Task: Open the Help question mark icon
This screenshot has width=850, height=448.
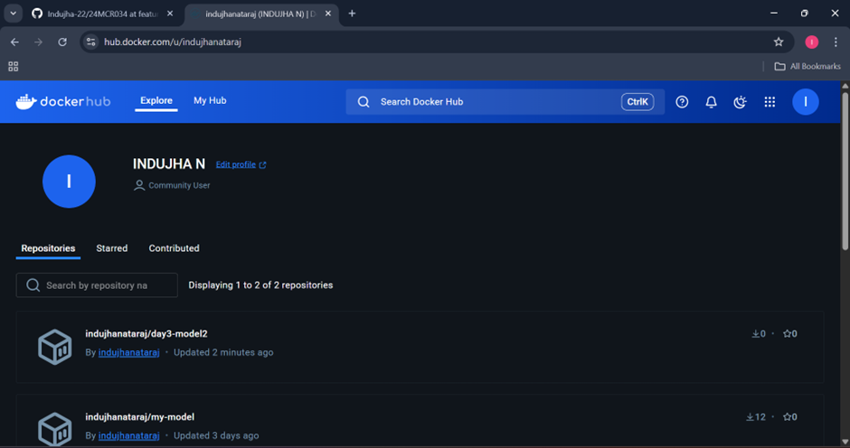Action: coord(682,102)
